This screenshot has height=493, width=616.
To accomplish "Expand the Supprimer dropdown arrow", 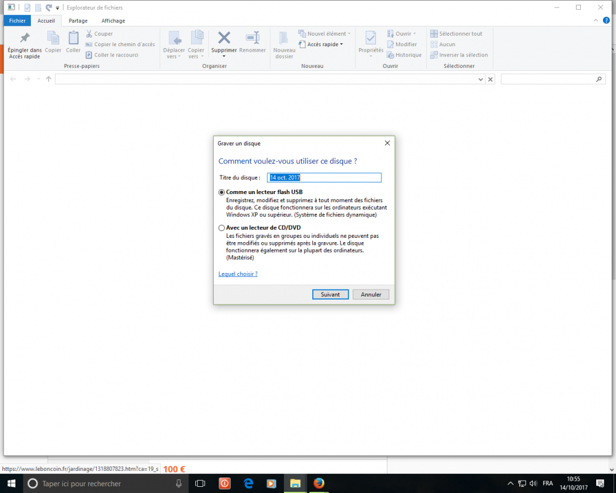I will click(224, 57).
